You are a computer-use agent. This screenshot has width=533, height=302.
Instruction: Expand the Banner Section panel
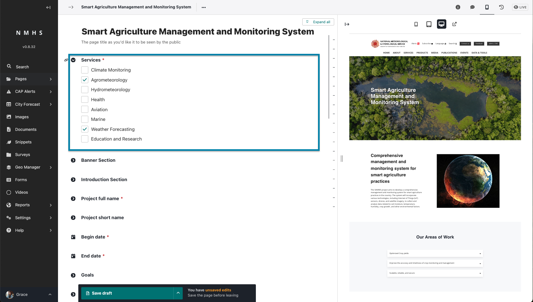point(73,160)
